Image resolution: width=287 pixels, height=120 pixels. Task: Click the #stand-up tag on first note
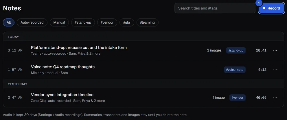pos(236,50)
